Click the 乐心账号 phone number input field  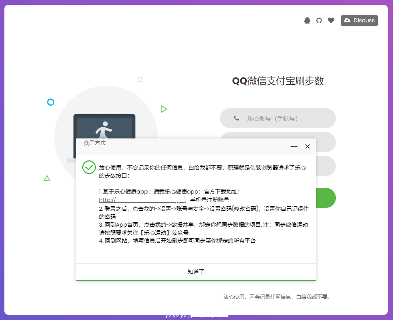278,118
